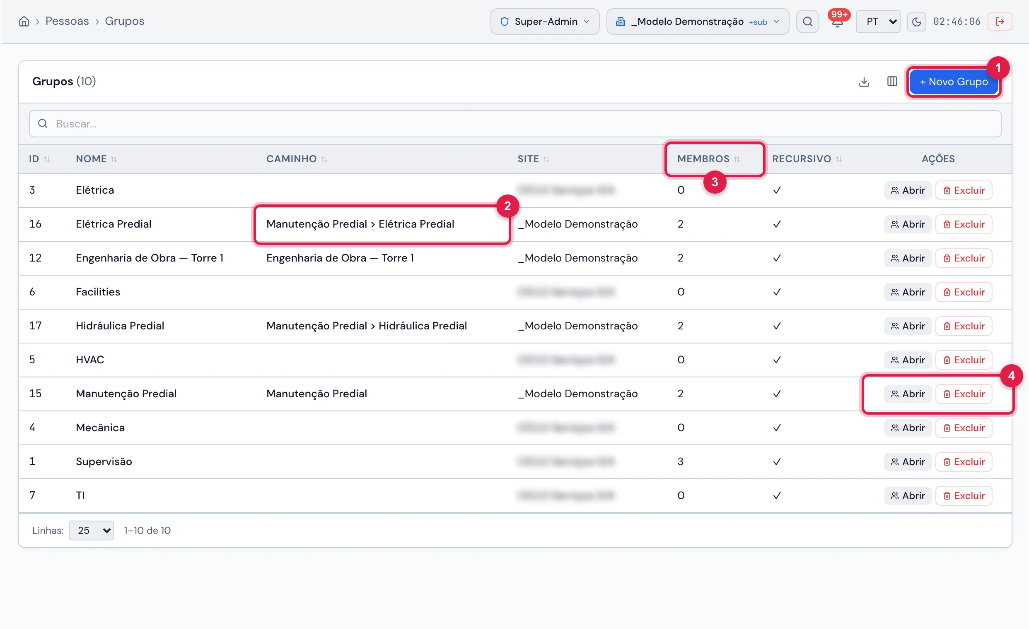The height and width of the screenshot is (629, 1029).
Task: Open the TI group
Action: (x=907, y=495)
